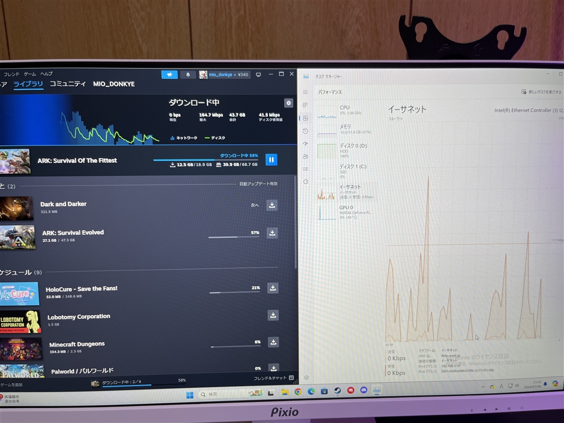Open Task Manager Startup apps icon
564x423 pixels.
[305, 144]
